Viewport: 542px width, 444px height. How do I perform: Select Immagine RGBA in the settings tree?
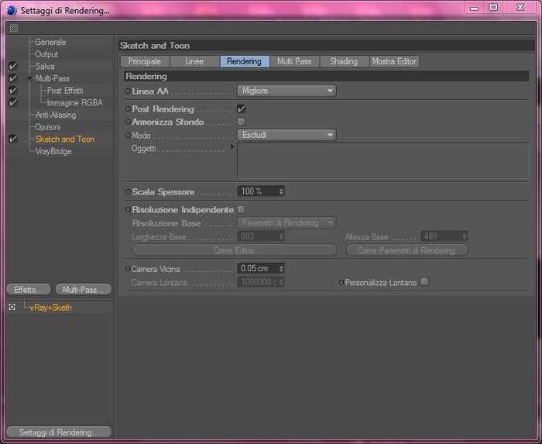[75, 103]
